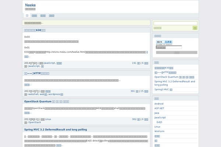The image size is (221, 147).
Task: Open the WinForm category
Action: pos(159,131)
